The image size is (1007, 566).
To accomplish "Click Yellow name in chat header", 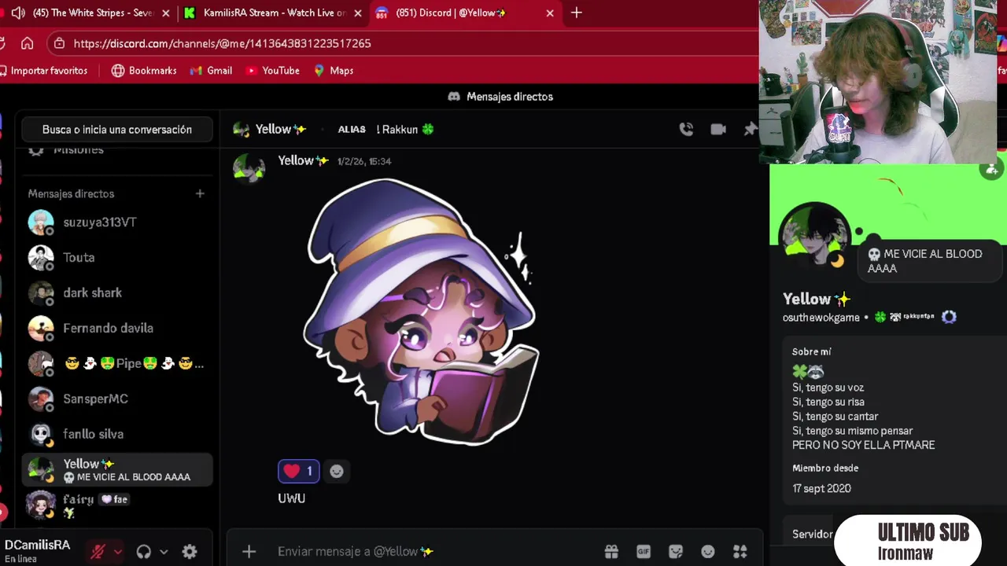I will [x=280, y=129].
